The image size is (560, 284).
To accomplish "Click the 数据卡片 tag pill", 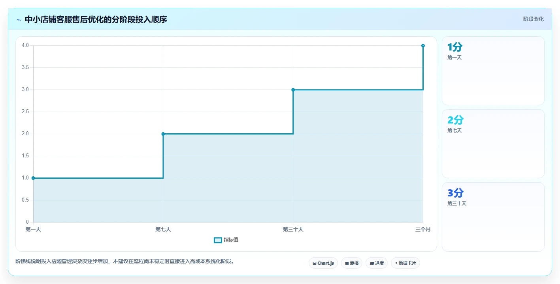I will point(405,263).
